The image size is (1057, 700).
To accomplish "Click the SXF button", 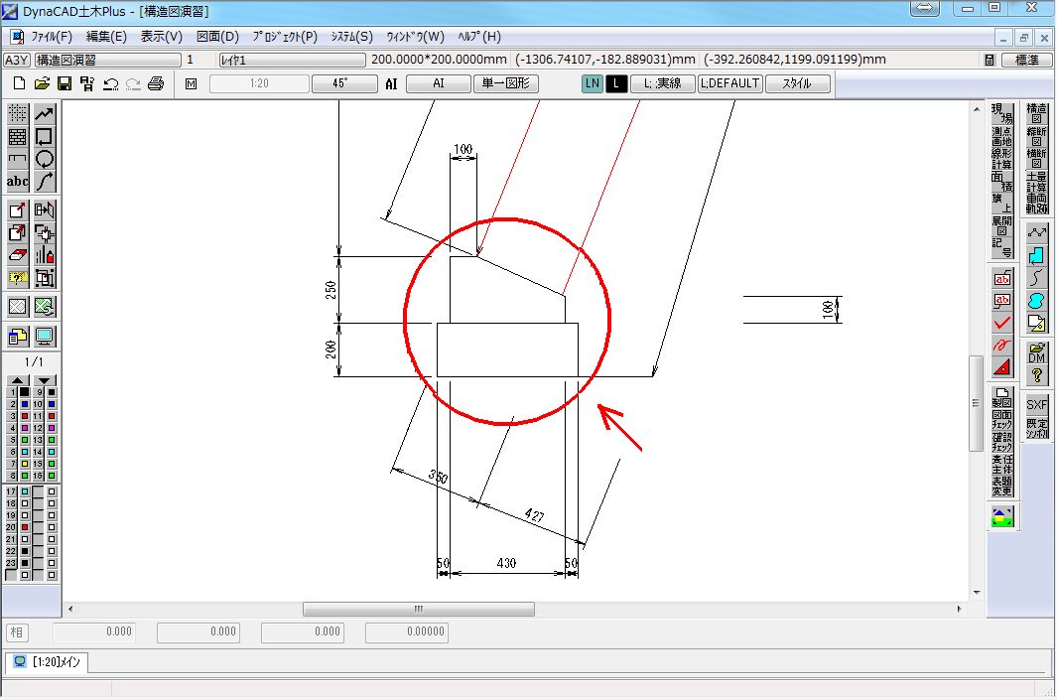I will click(x=1037, y=405).
